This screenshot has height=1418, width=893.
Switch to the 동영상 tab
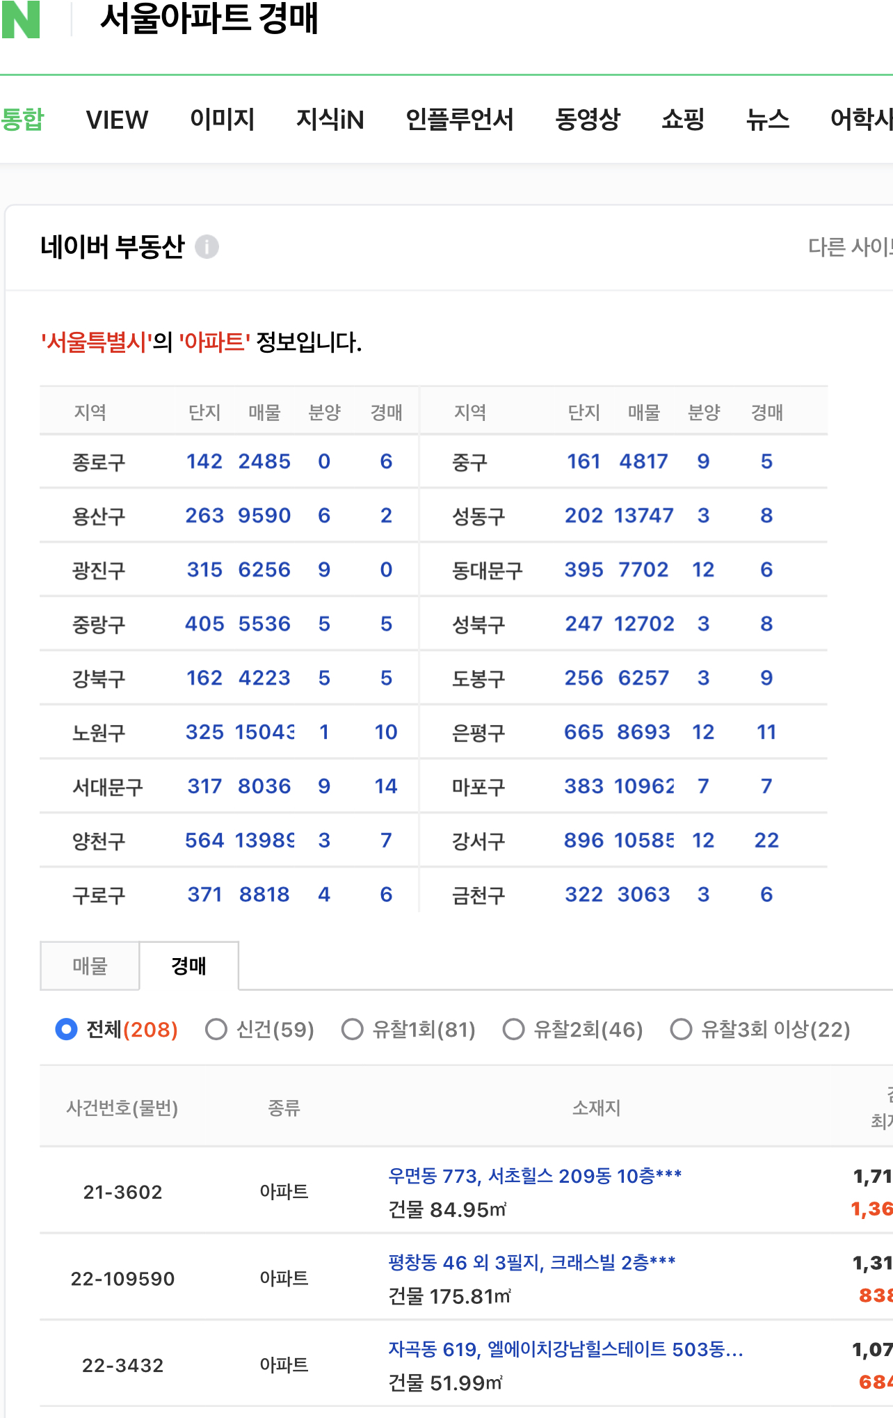[x=588, y=119]
